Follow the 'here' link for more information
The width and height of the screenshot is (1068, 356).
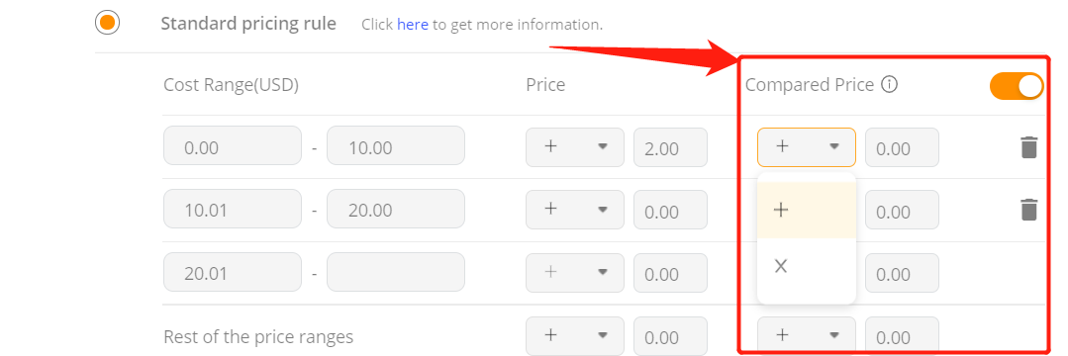(x=413, y=25)
